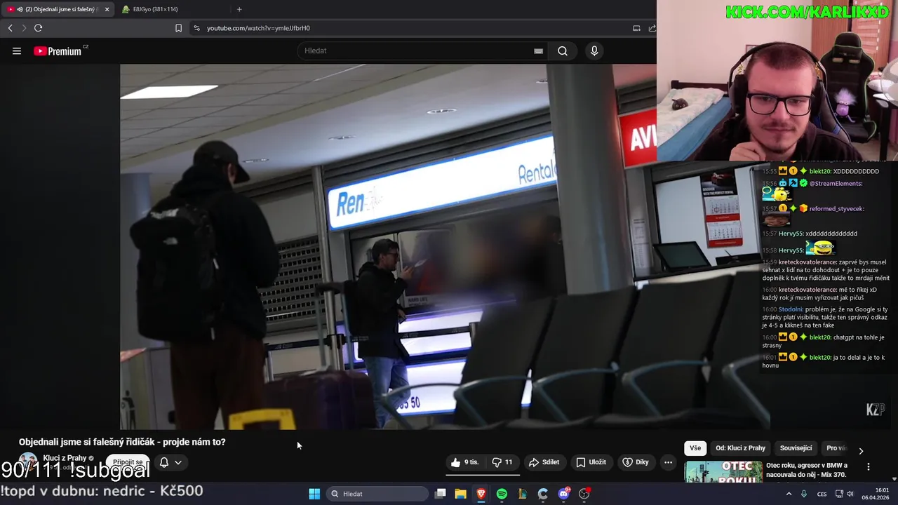Open a new browser tab
The width and height of the screenshot is (898, 505).
239,9
